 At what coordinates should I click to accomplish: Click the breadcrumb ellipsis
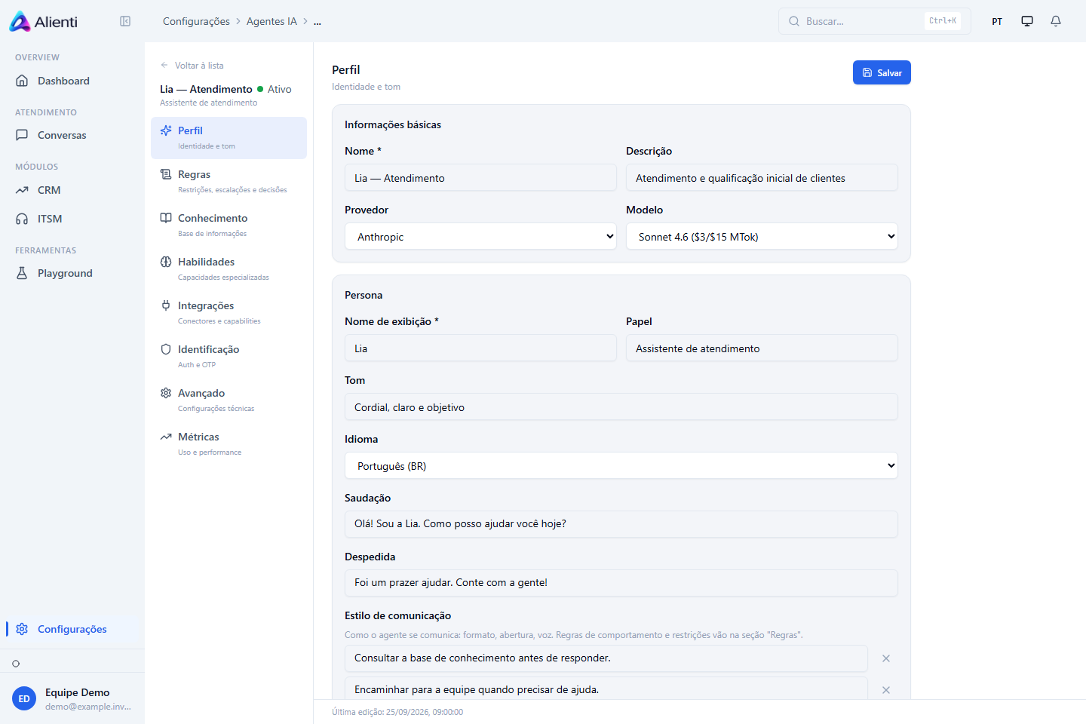pyautogui.click(x=318, y=21)
